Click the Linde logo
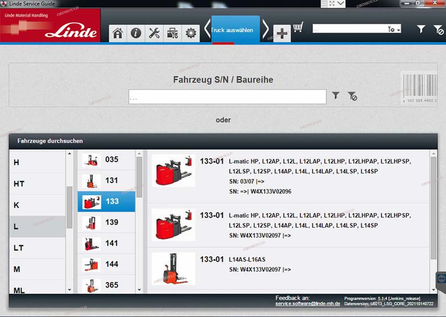Screen dimensions: 446x317 click(x=71, y=31)
